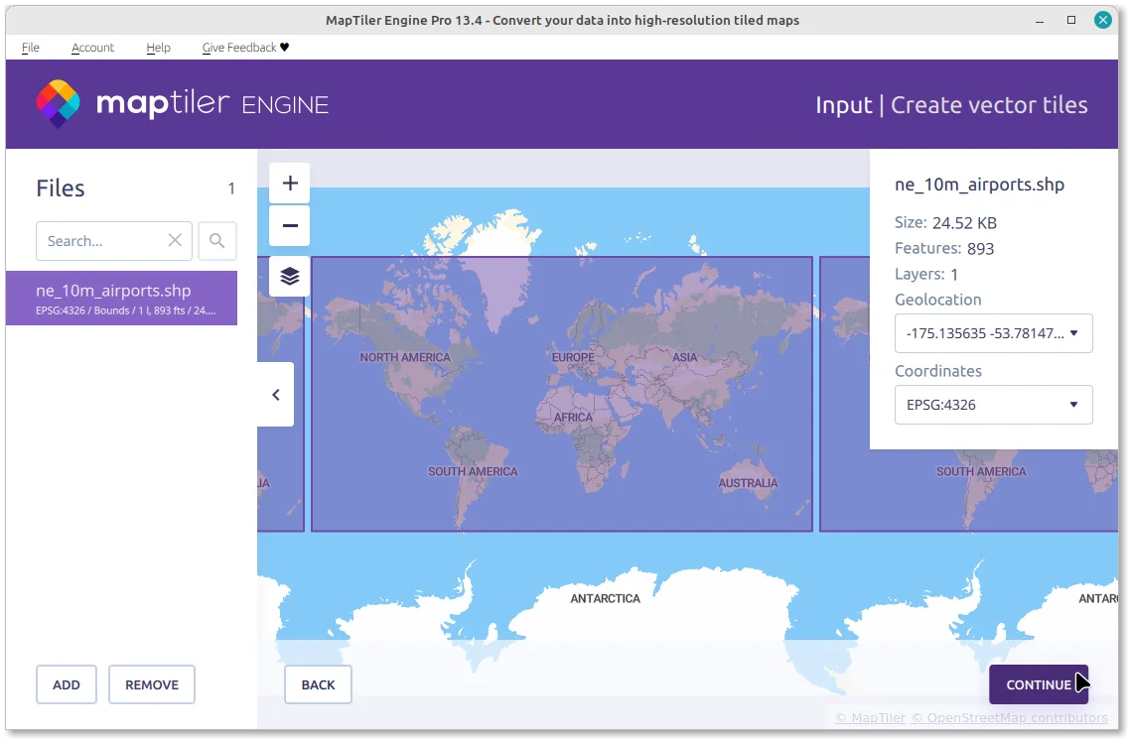
Task: Go to previous step with BACK
Action: pos(318,684)
